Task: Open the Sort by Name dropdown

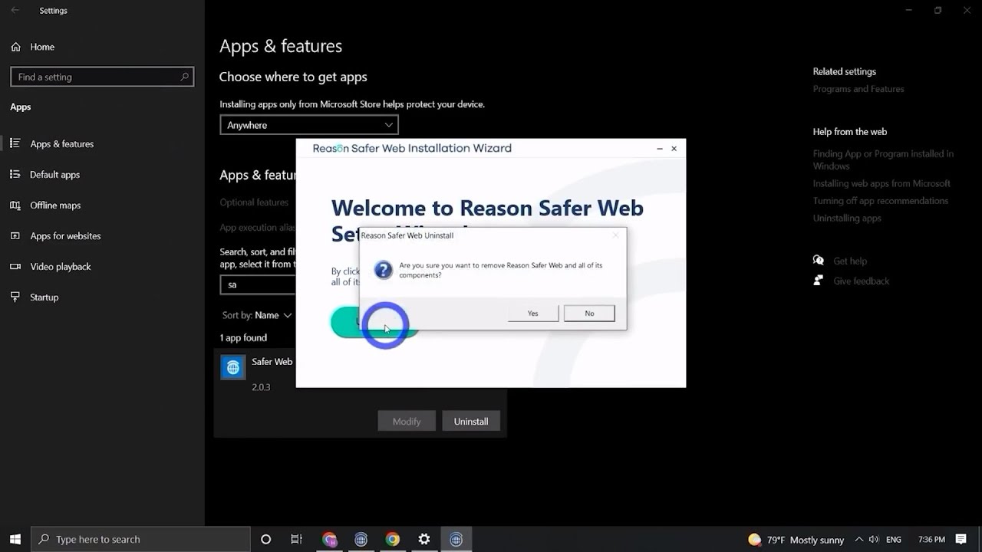Action: [x=257, y=315]
